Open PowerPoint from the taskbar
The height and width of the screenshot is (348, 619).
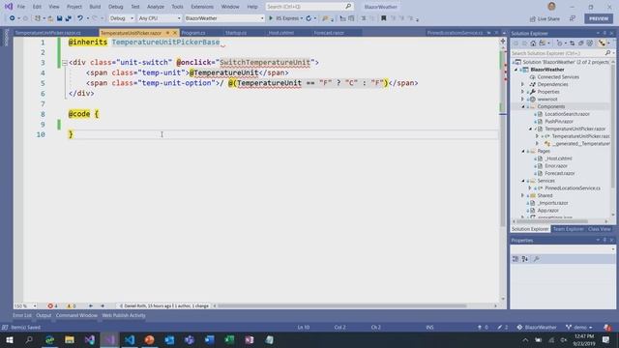149,339
